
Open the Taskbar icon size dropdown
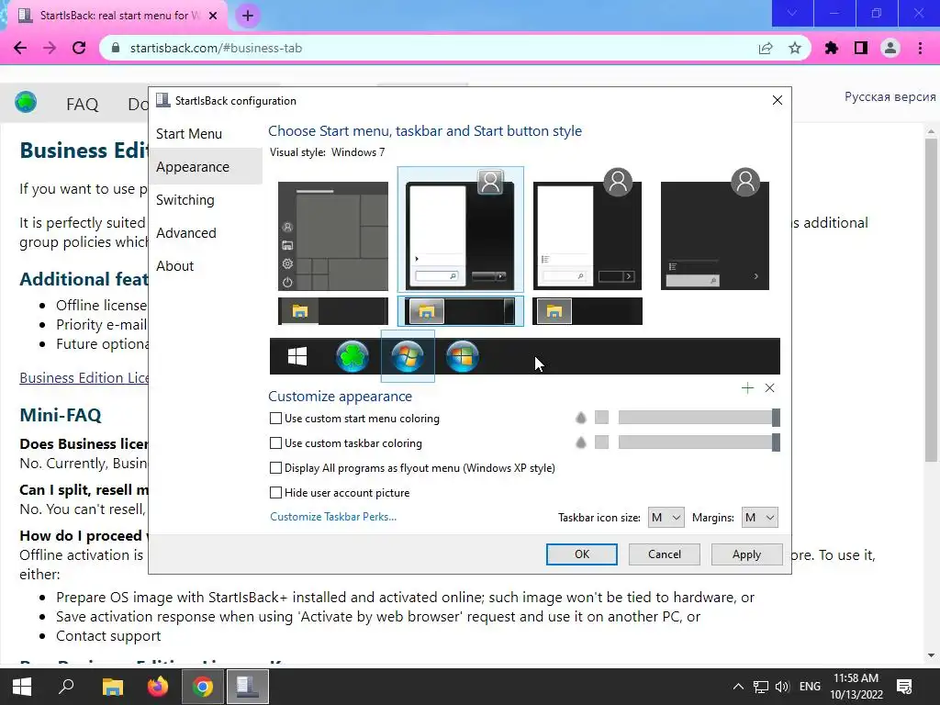[x=666, y=518]
